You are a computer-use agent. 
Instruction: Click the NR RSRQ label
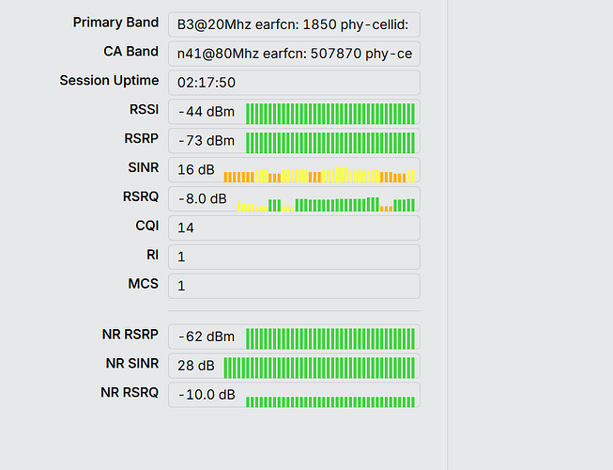pyautogui.click(x=130, y=393)
